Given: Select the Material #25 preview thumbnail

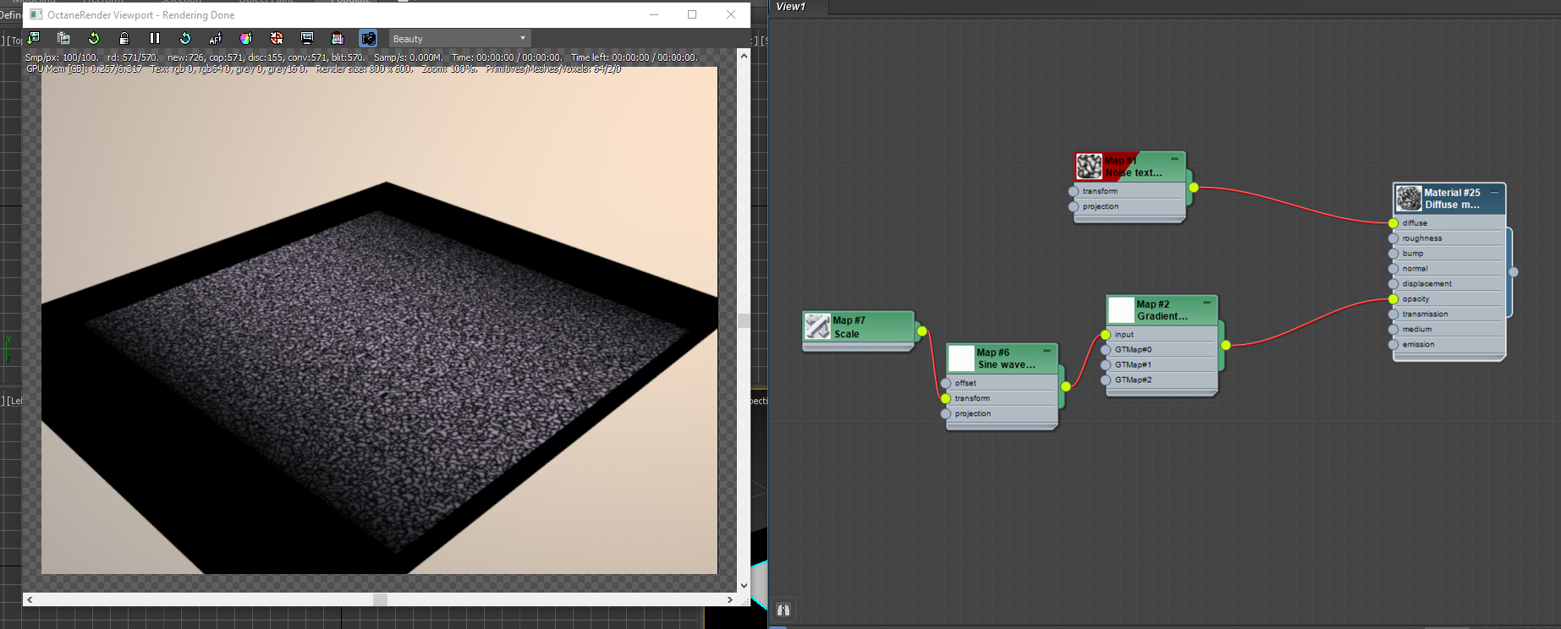Looking at the screenshot, I should (1409, 199).
